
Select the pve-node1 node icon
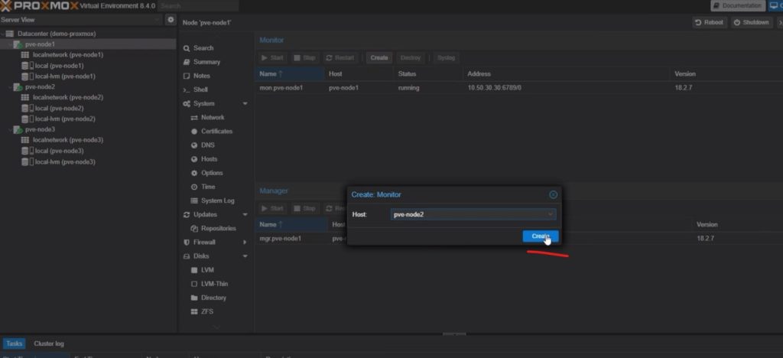pyautogui.click(x=18, y=44)
